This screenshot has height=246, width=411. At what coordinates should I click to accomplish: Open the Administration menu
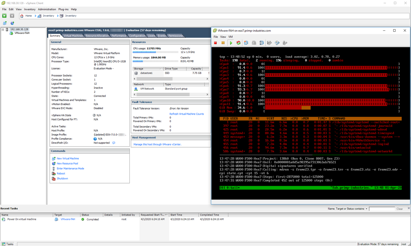(x=47, y=9)
